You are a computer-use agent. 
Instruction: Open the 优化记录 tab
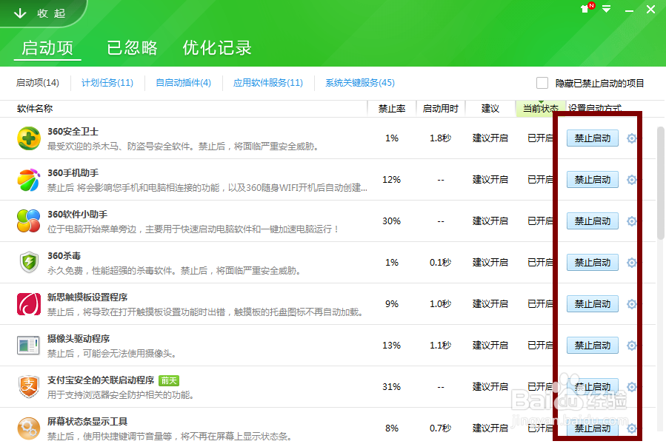pyautogui.click(x=217, y=48)
